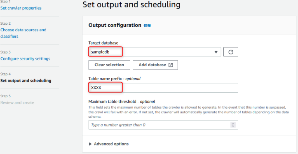Click the Maximum table threshold number field
Screen dimensions: 298x154
(x=163, y=125)
